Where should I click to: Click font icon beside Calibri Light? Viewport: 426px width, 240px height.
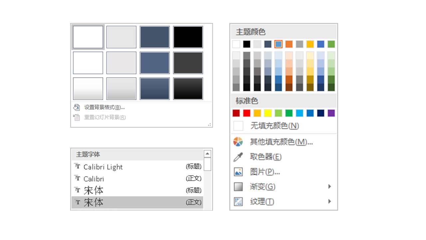(77, 166)
